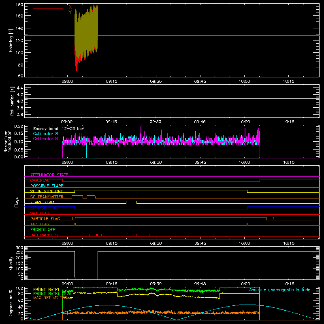
Task: Click 09:30 tick label under Roll period plot
Action: point(156,122)
